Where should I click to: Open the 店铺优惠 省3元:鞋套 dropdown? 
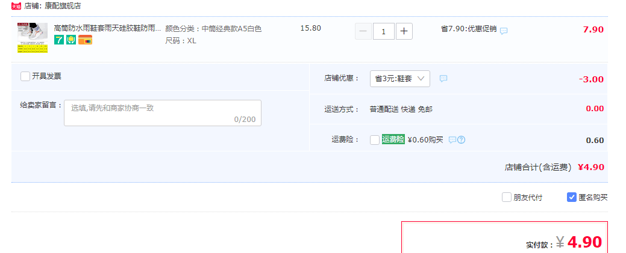400,79
